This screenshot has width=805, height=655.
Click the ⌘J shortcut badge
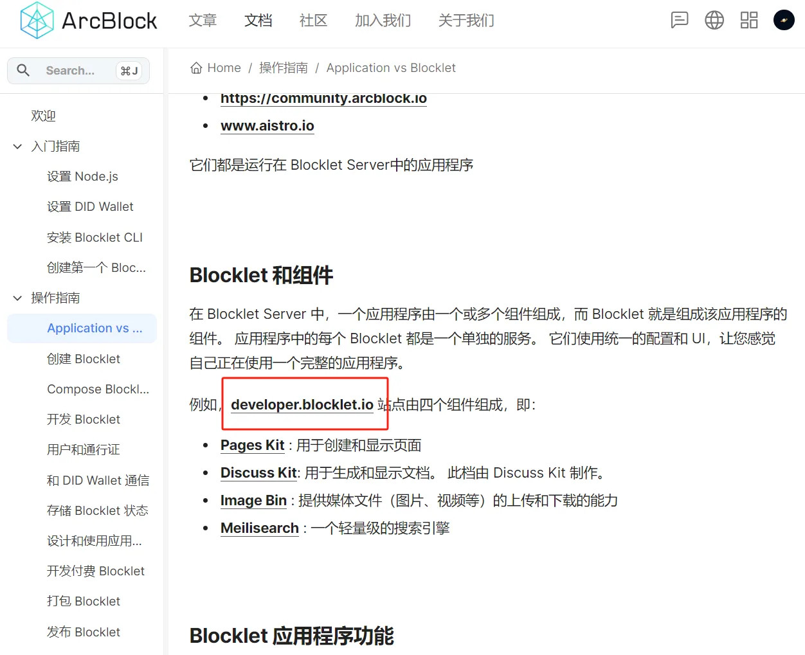click(x=129, y=71)
